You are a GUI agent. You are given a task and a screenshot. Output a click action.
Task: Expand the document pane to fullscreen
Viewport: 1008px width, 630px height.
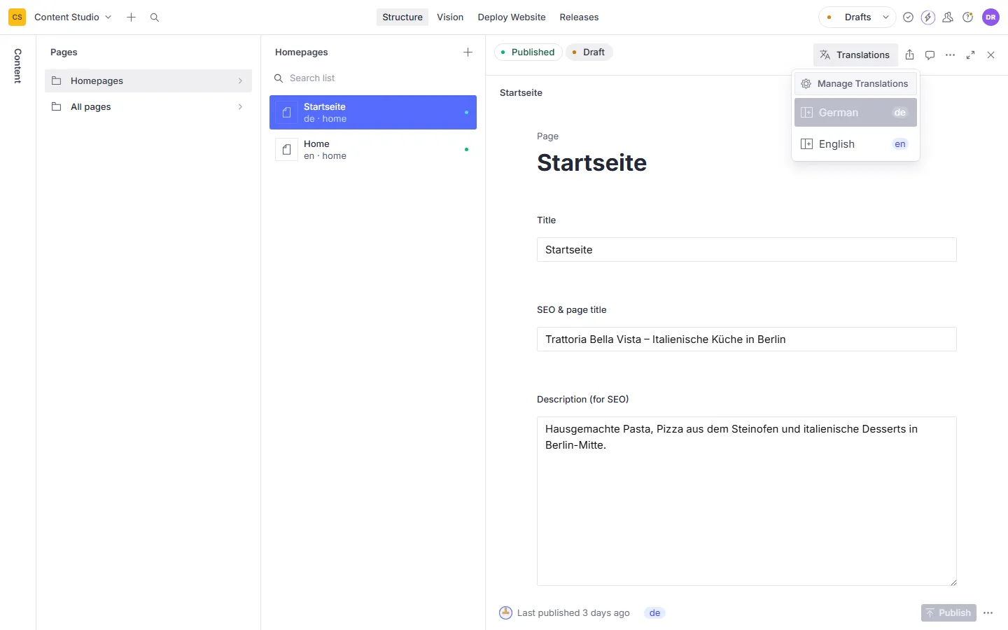970,55
